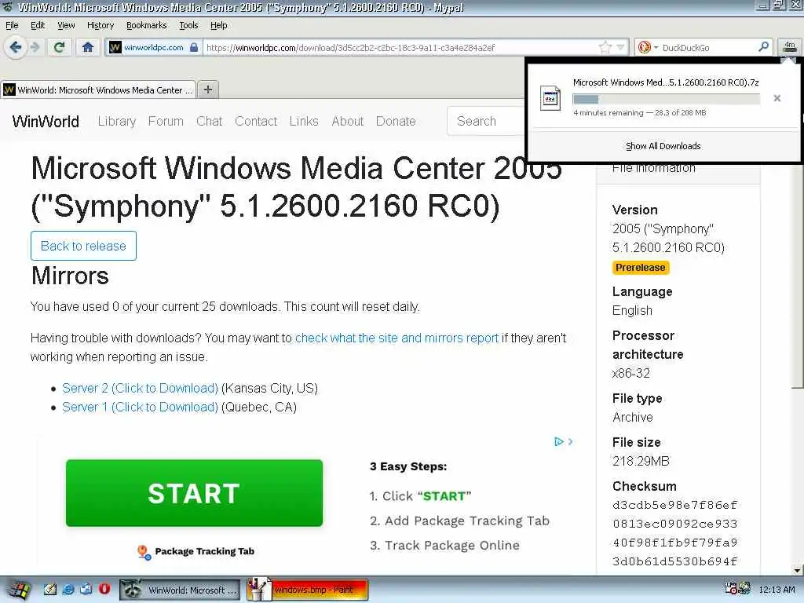Open the Help menu
804x603 pixels.
[218, 25]
